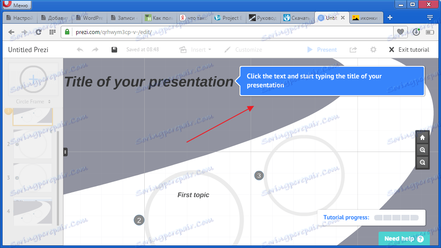441x248 pixels.
Task: Switch to the что тако browser tab
Action: click(194, 18)
